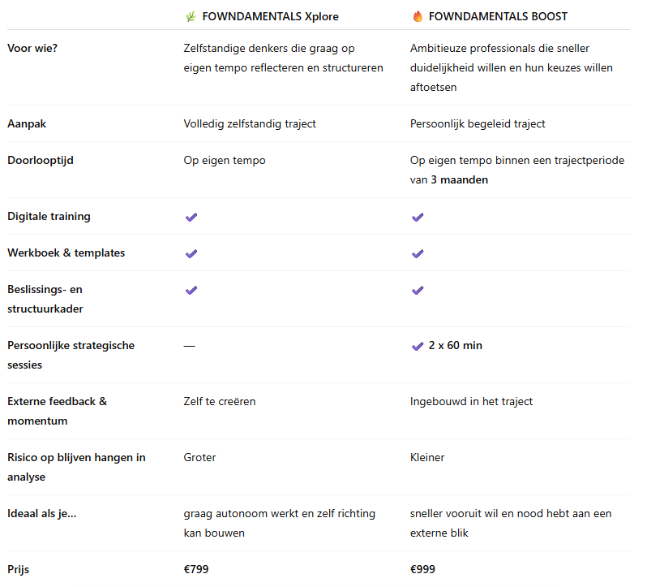Click the sprout icon beside FOWNDAMENTALS Xplore
This screenshot has width=647, height=587.
(191, 16)
